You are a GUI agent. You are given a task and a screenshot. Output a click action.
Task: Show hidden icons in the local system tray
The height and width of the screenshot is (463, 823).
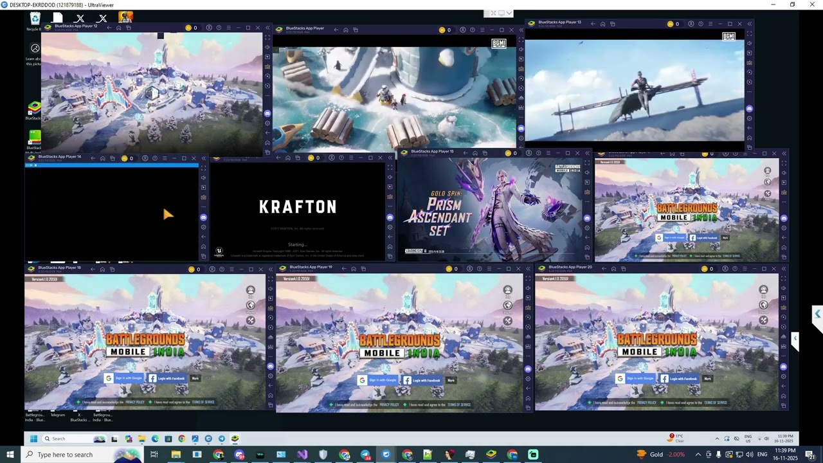click(x=698, y=455)
